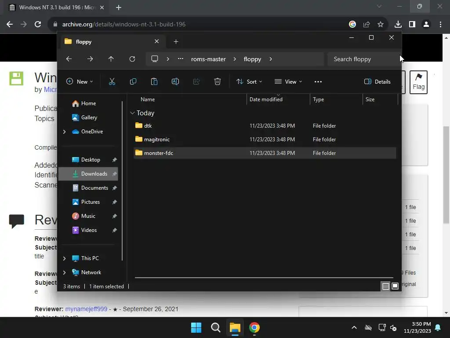
Task: Open a new Chrome tab
Action: coord(119,7)
